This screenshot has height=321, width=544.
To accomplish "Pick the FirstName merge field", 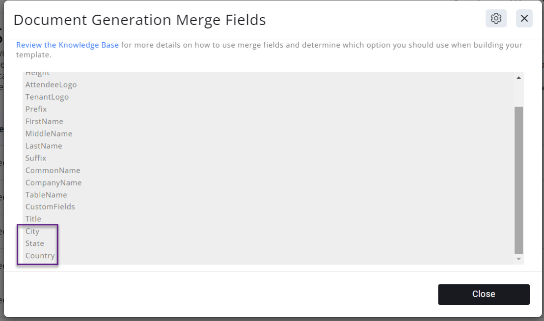I will [x=44, y=121].
